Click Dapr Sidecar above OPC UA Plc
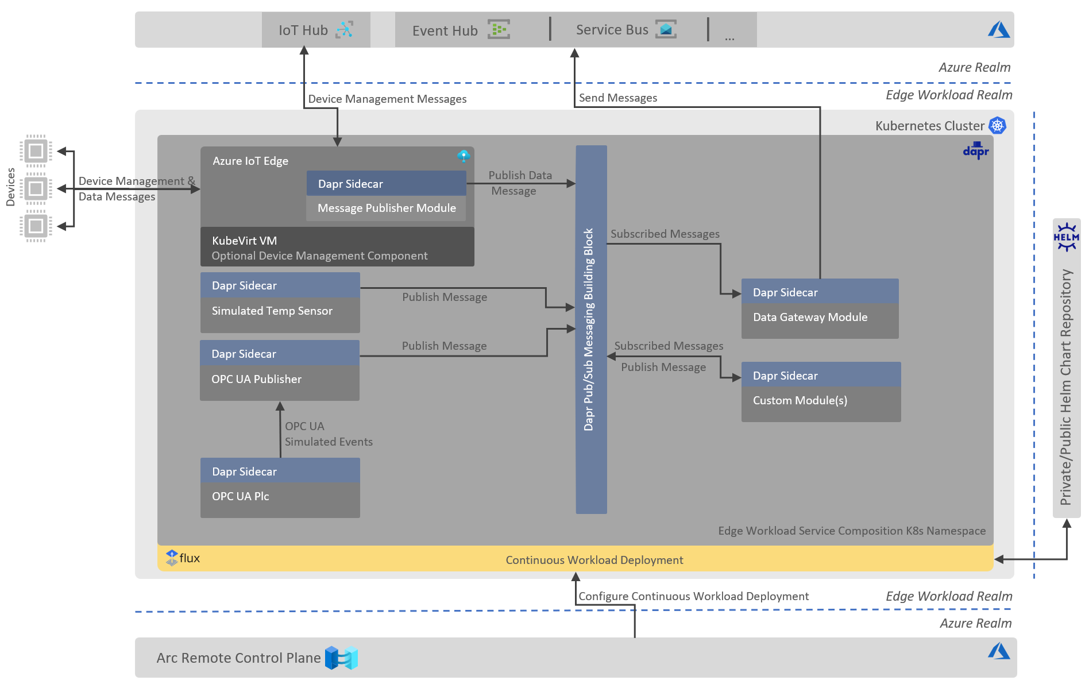Viewport: 1089px width, 688px height. click(280, 470)
